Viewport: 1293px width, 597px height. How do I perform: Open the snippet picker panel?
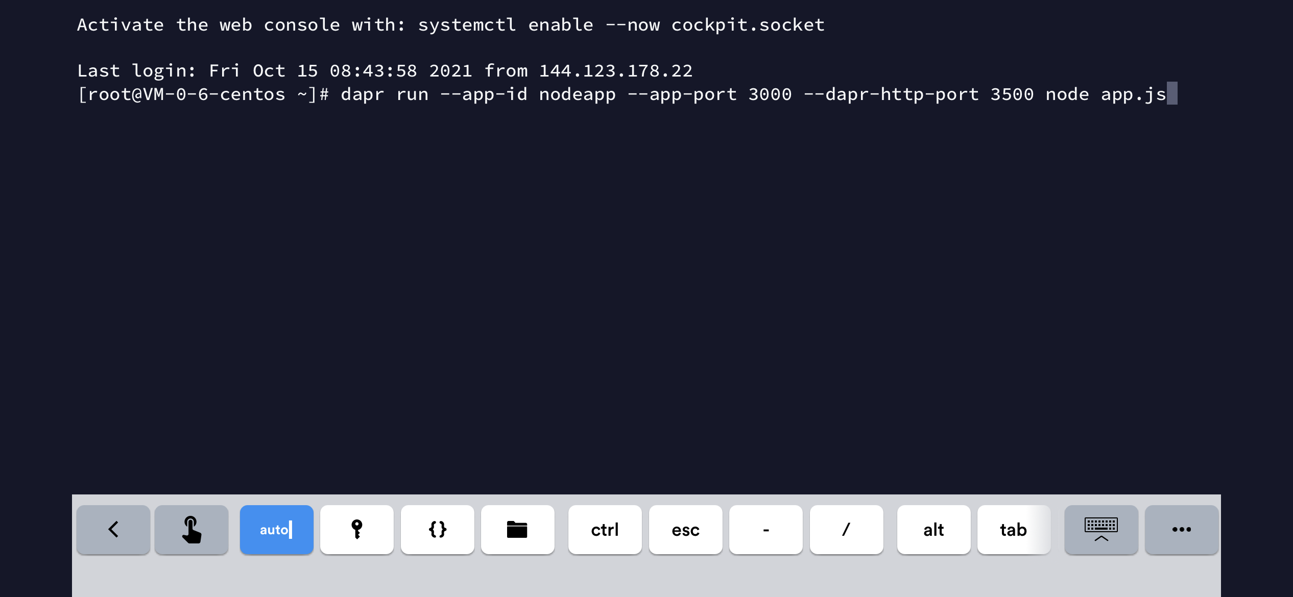437,529
